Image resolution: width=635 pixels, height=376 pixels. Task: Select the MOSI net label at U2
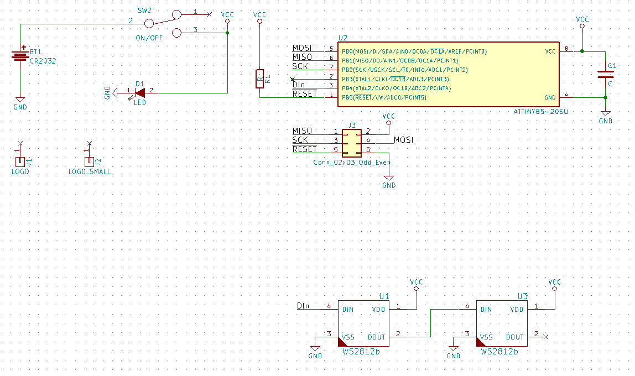[x=302, y=48]
